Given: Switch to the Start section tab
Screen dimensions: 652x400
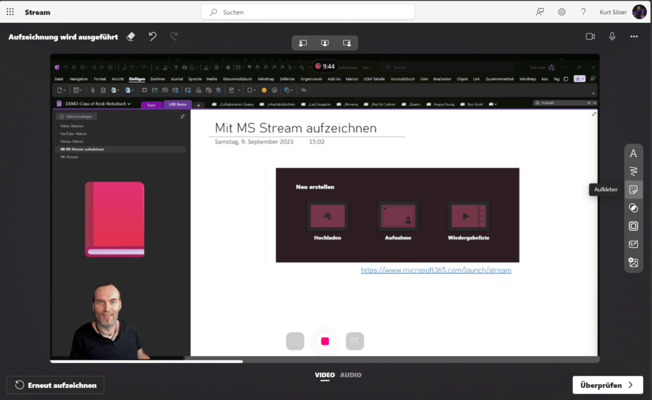Looking at the screenshot, I should pyautogui.click(x=152, y=105).
